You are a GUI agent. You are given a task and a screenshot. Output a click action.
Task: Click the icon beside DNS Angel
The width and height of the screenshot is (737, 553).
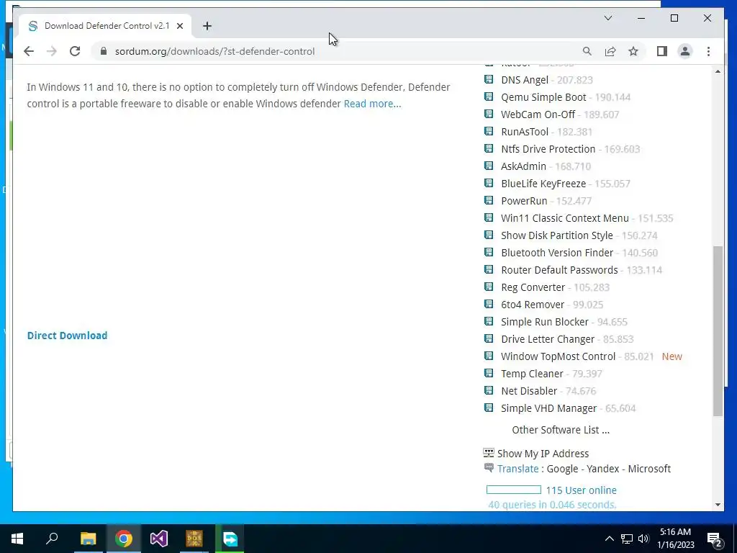pos(489,79)
